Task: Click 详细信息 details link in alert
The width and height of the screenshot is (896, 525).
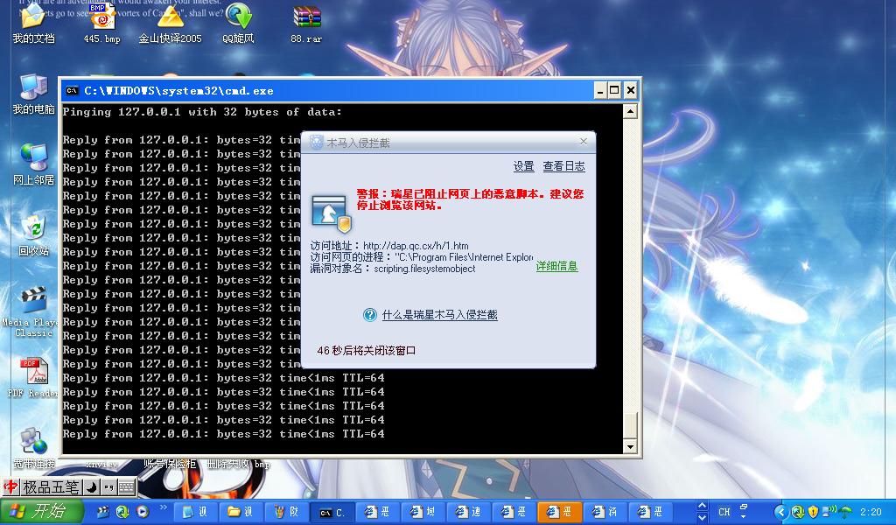Action: click(x=557, y=266)
